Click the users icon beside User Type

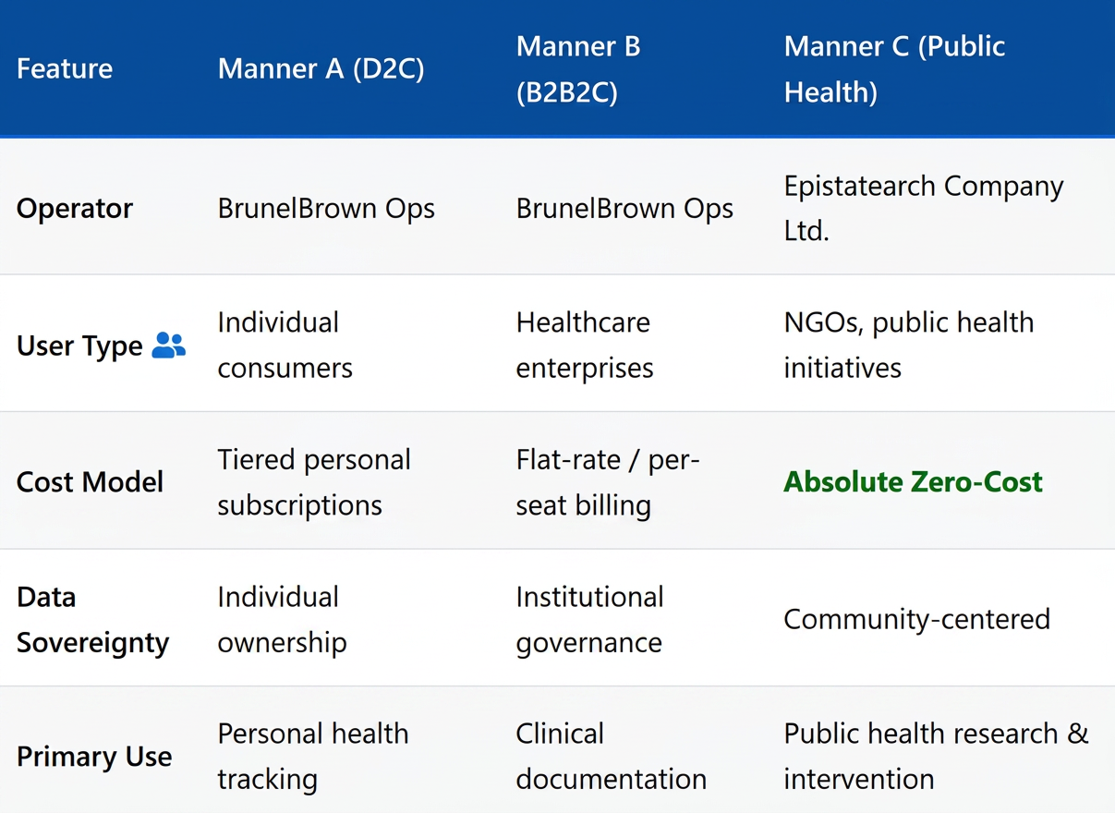pyautogui.click(x=168, y=346)
